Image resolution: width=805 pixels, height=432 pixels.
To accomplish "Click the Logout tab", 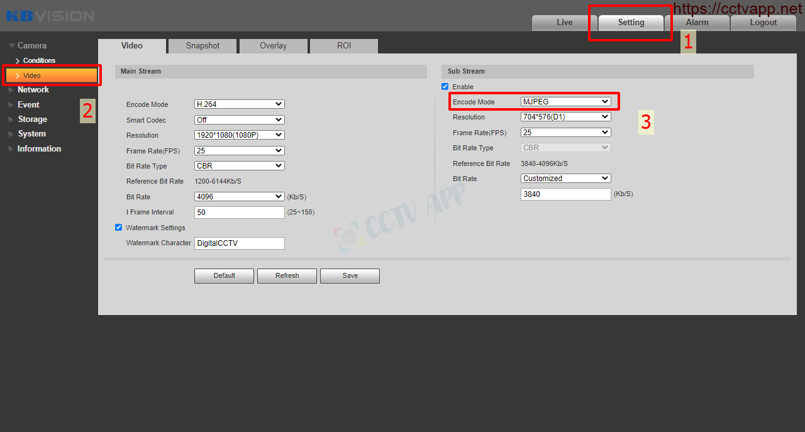I will pyautogui.click(x=763, y=23).
